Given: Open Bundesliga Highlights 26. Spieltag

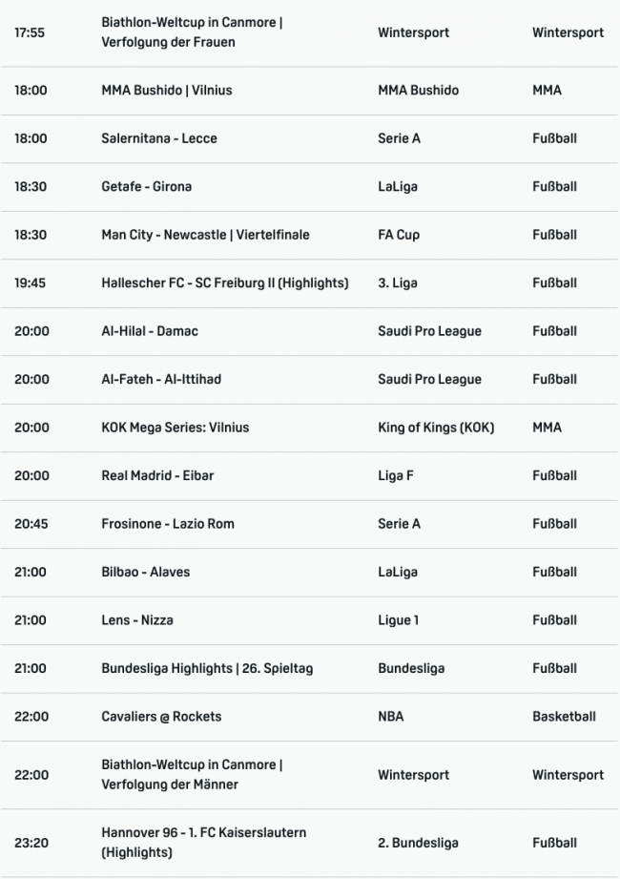Looking at the screenshot, I should click(x=207, y=669).
